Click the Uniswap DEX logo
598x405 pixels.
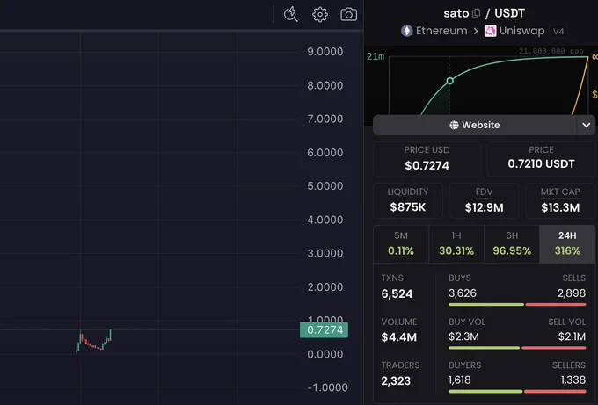pyautogui.click(x=490, y=31)
